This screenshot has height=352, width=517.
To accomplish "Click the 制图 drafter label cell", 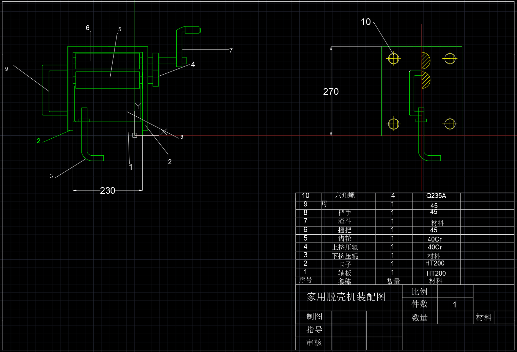I will [314, 317].
